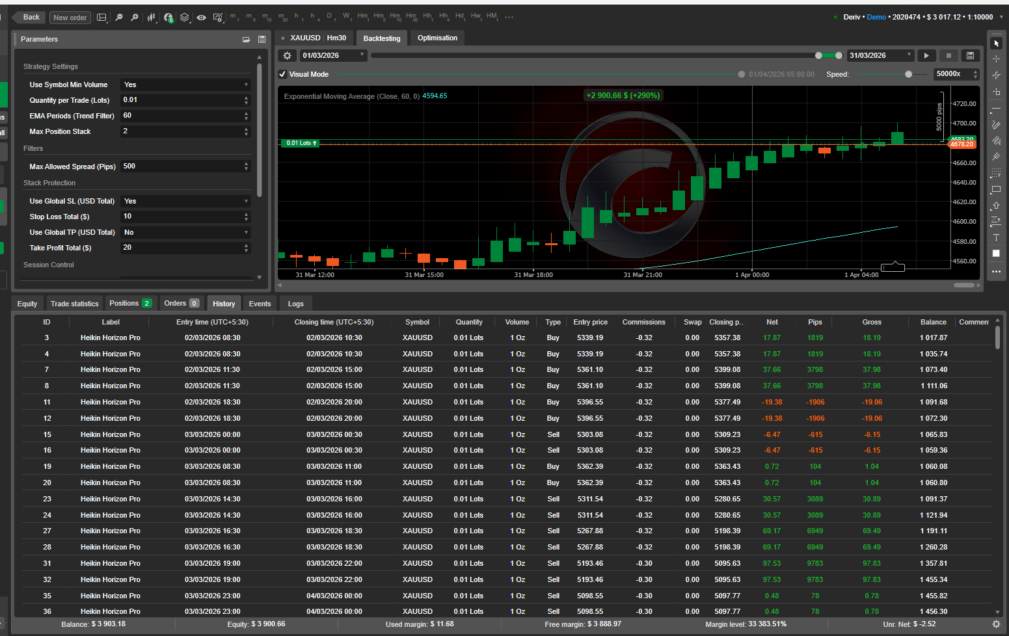Open the Use Symbol Min Volume dropdown

click(185, 85)
